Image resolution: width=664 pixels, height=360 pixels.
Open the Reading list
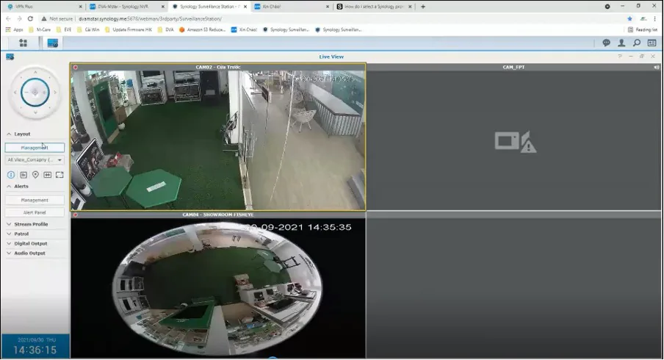click(x=643, y=29)
